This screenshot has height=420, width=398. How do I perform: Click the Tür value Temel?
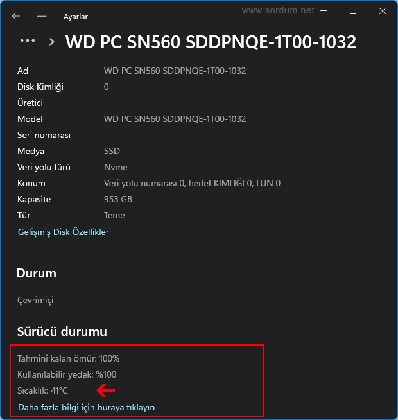tap(115, 215)
